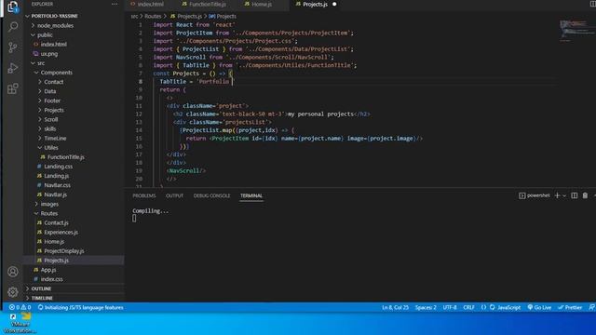
Task: Open Explorer more actions ellipsis
Action: tap(115, 4)
